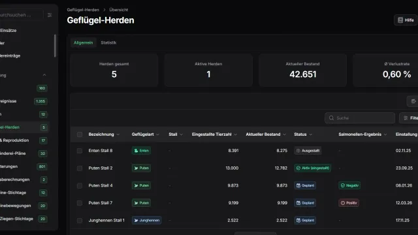The image size is (418, 235).
Task: Open the Aktueller Bestand column chevron
Action: 285,134
